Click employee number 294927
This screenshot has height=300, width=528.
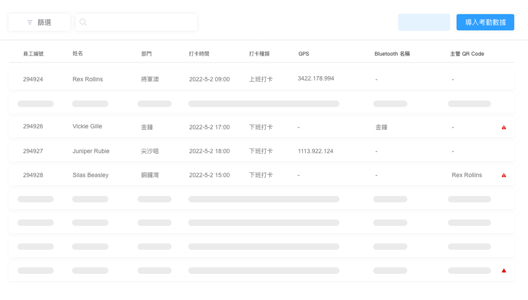point(33,151)
